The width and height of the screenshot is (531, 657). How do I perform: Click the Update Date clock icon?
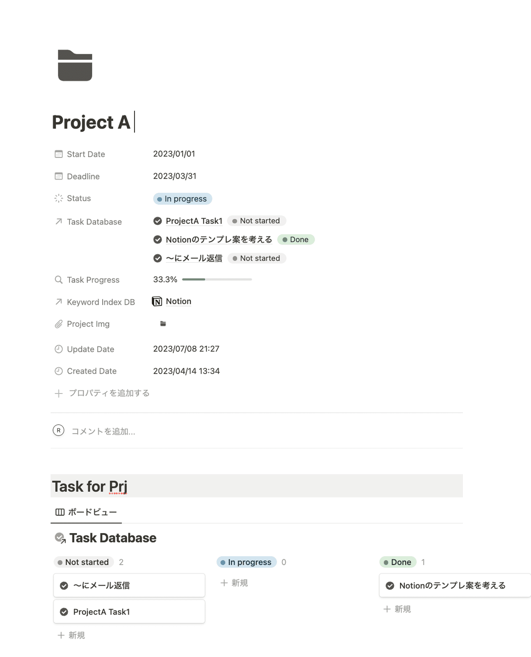pyautogui.click(x=58, y=349)
